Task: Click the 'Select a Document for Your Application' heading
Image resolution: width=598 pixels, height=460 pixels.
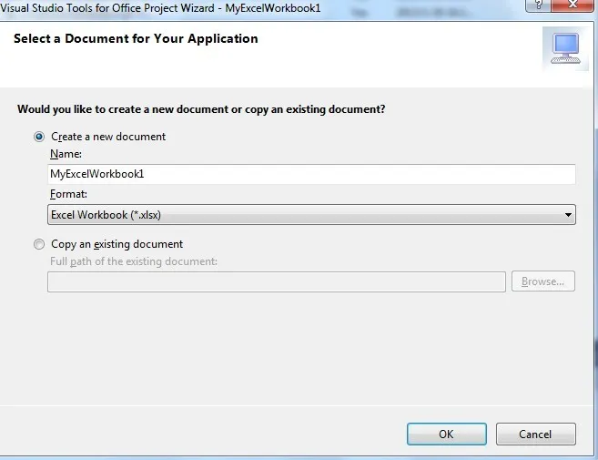Action: [134, 39]
